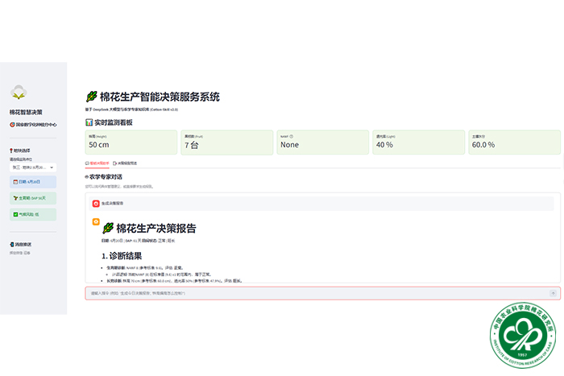The height and width of the screenshot is (376, 564).
Task: Click the orange assistant avatar icon
Action: pyautogui.click(x=96, y=221)
